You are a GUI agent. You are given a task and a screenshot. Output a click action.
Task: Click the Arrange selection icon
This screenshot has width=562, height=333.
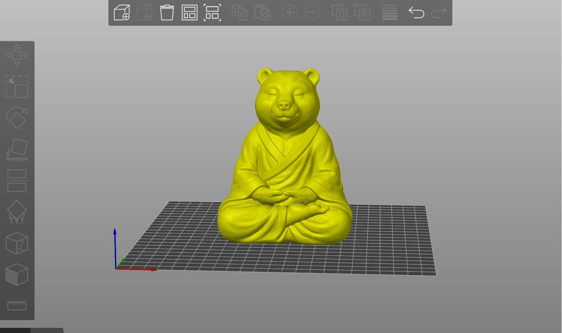[212, 13]
